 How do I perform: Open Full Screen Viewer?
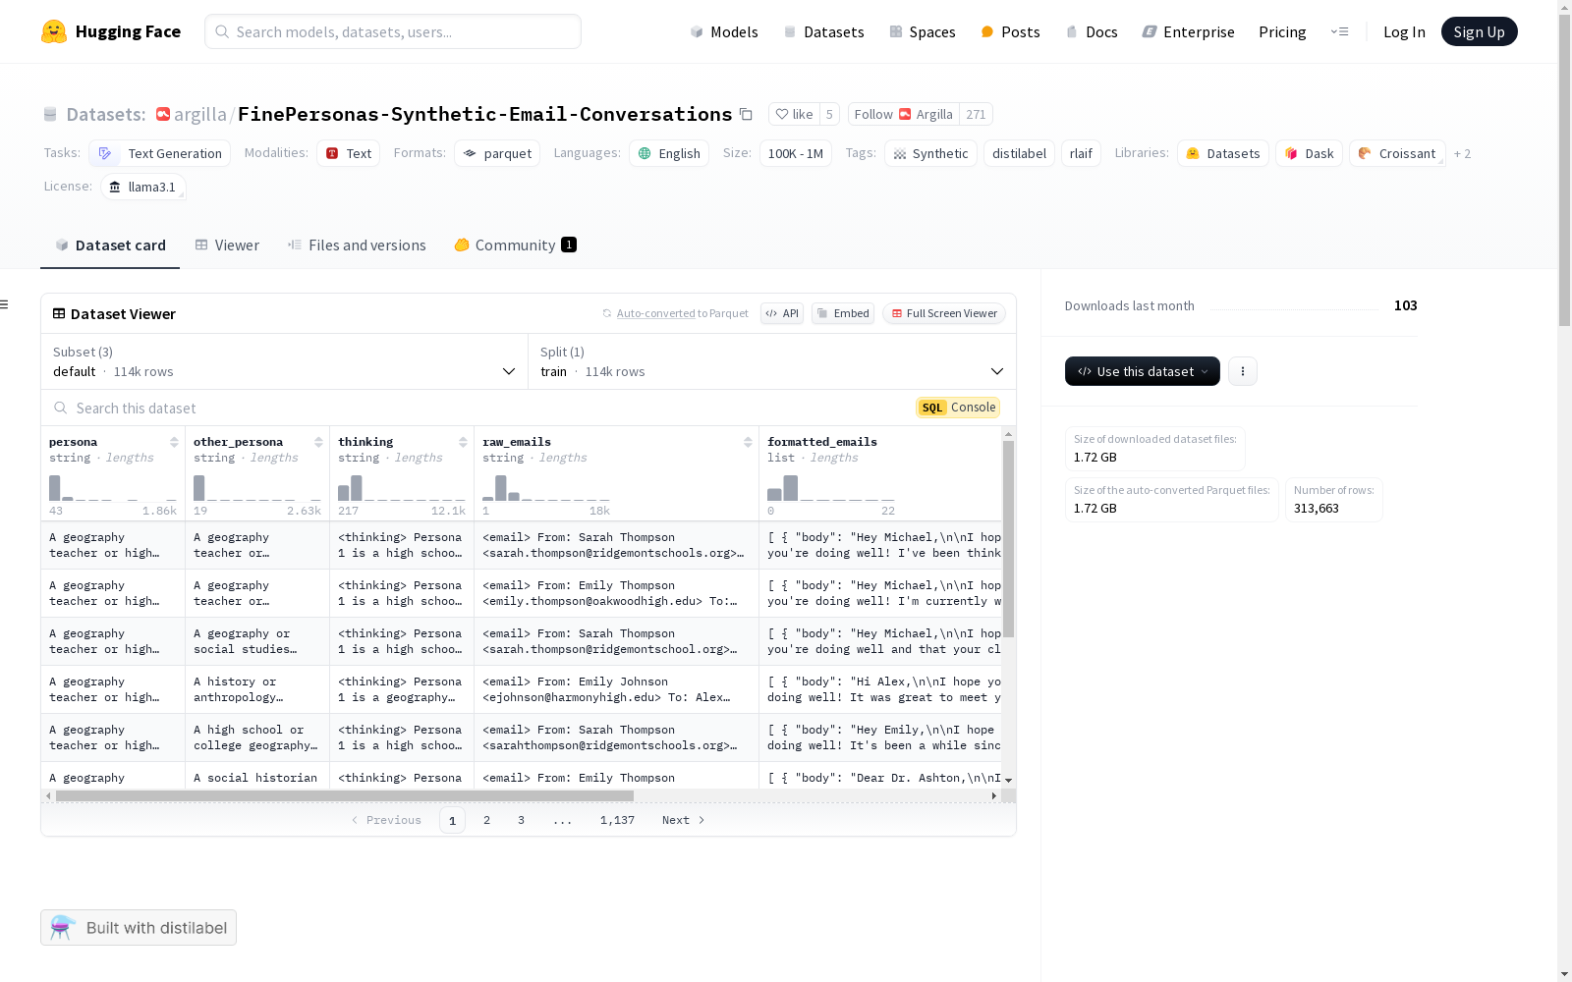944,313
